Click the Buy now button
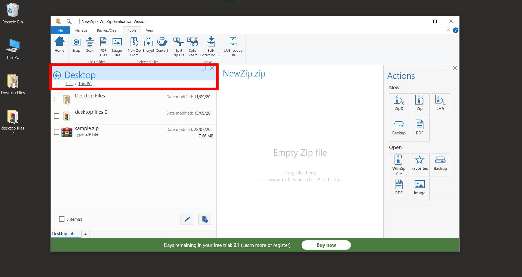 coord(326,245)
